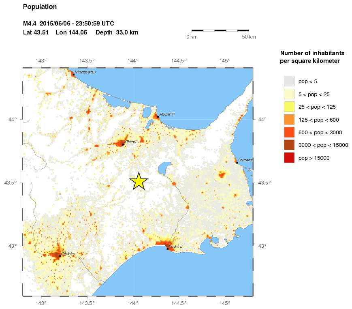Pick the red 'pop > 15000' swatch

[x=289, y=158]
